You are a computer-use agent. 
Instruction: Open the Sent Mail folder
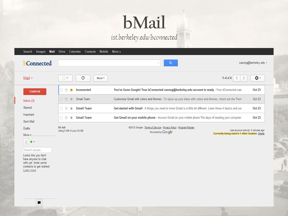pyautogui.click(x=29, y=121)
